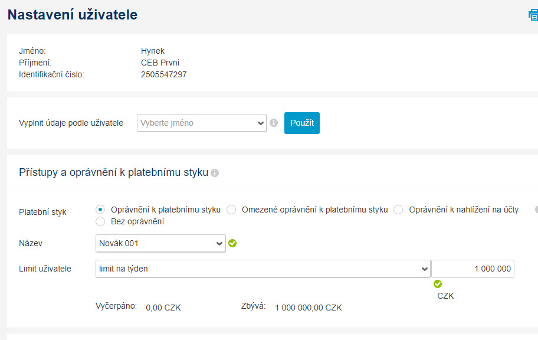Viewport: 538px width, 340px height.
Task: Click the Přístupy a oprávnění section heading
Action: tap(114, 172)
